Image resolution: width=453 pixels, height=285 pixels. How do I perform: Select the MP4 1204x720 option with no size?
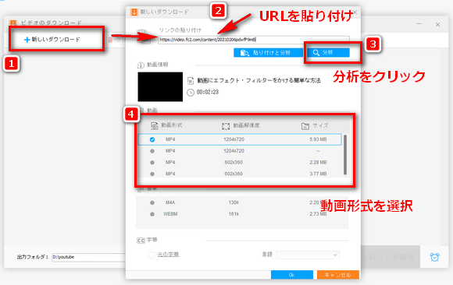(152, 151)
